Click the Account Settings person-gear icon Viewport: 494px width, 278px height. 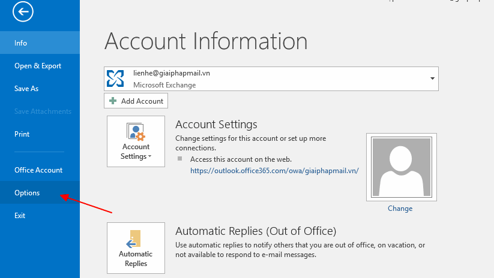pyautogui.click(x=136, y=131)
